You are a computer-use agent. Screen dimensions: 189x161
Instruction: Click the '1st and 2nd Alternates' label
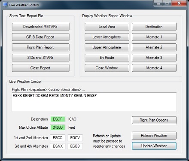click(31, 138)
